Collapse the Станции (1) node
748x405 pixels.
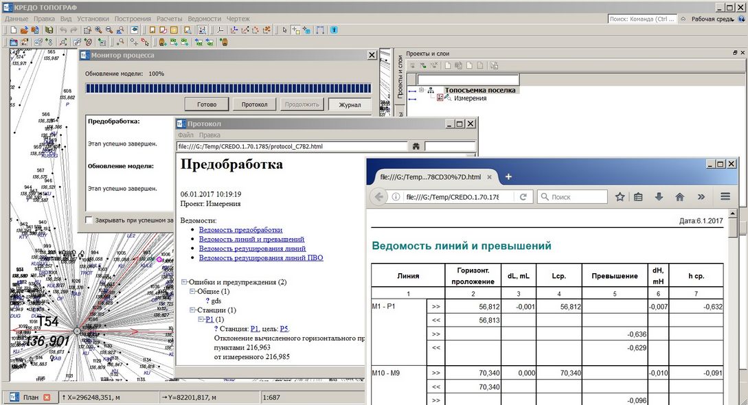point(192,310)
